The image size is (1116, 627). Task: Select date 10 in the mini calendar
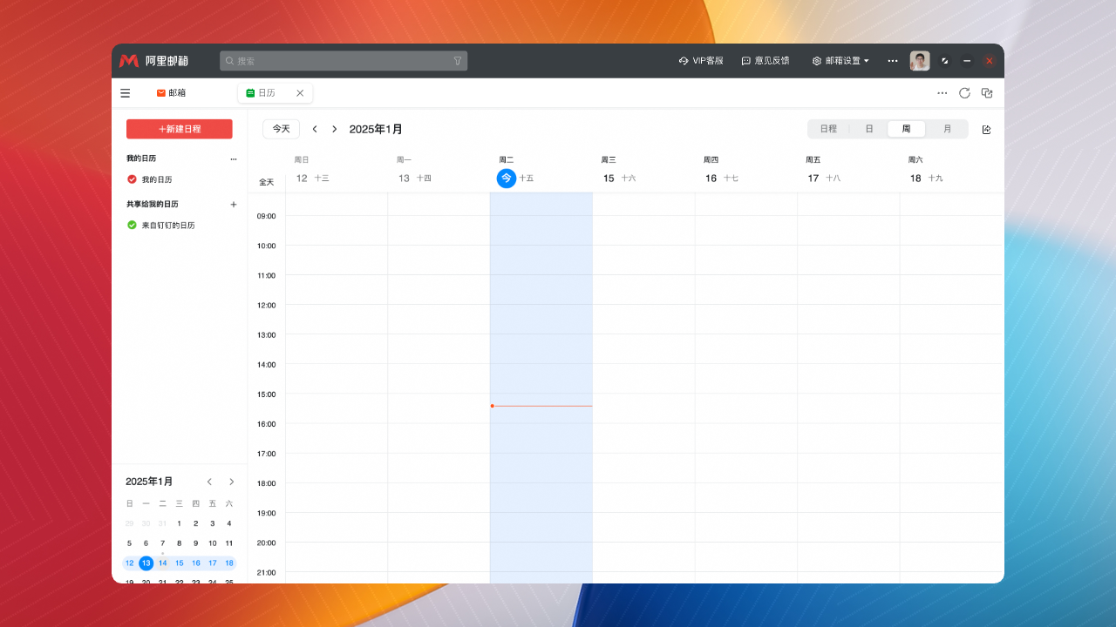point(213,543)
